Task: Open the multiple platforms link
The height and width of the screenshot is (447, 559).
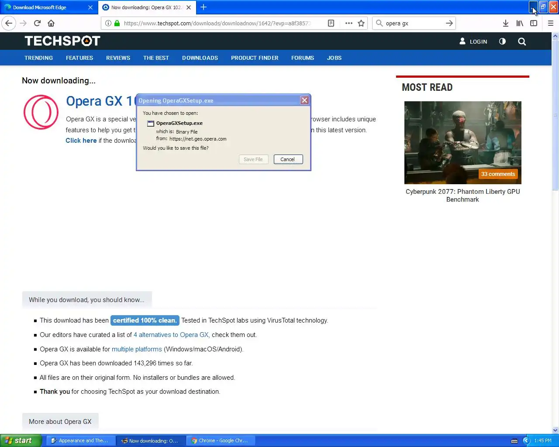Action: [x=137, y=349]
